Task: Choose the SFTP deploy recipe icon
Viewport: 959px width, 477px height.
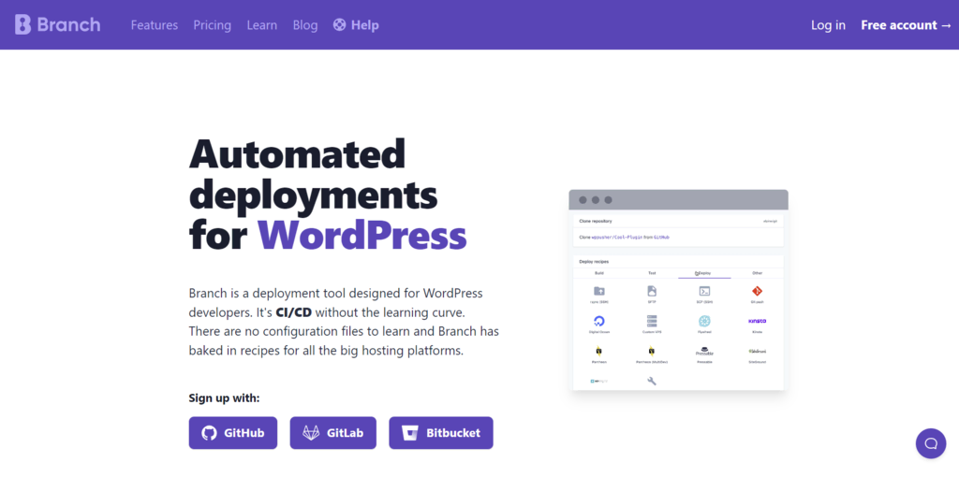Action: [x=652, y=292]
